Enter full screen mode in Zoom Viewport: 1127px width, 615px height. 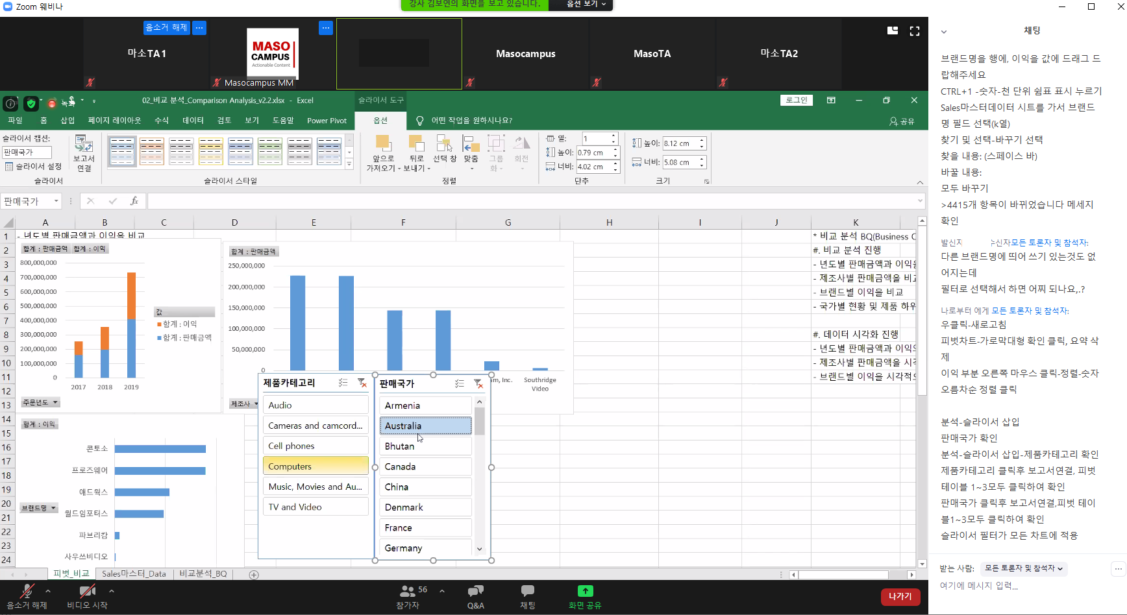pyautogui.click(x=915, y=31)
